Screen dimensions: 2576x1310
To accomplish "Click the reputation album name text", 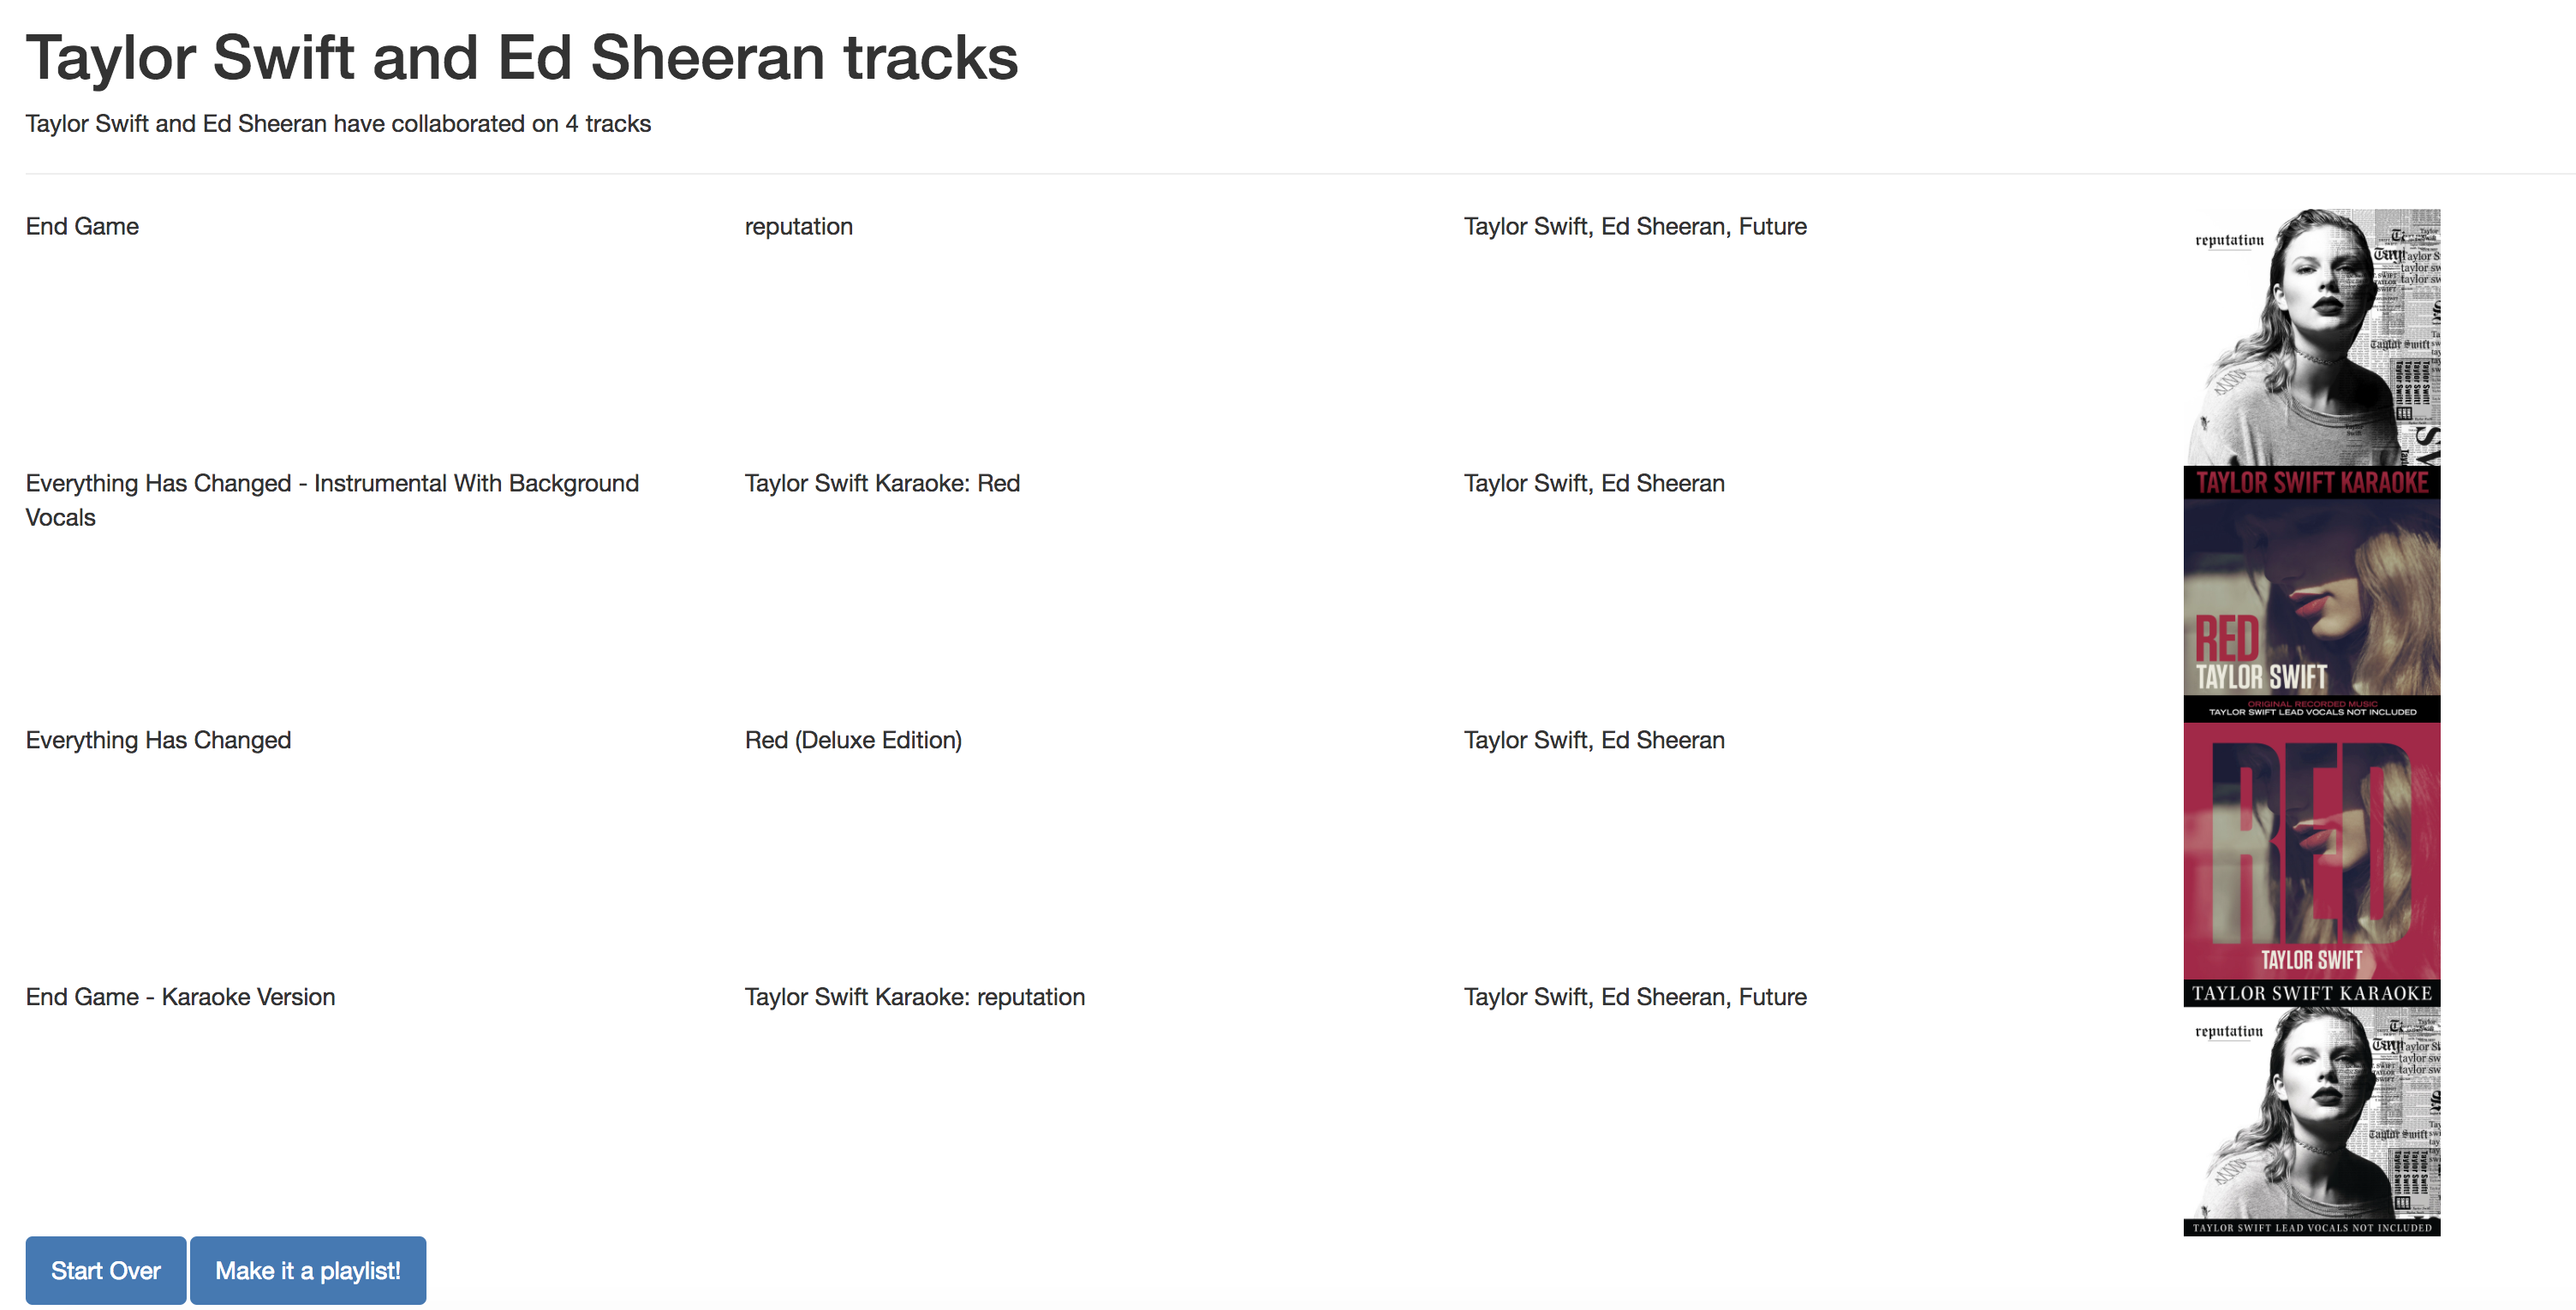I will [798, 227].
